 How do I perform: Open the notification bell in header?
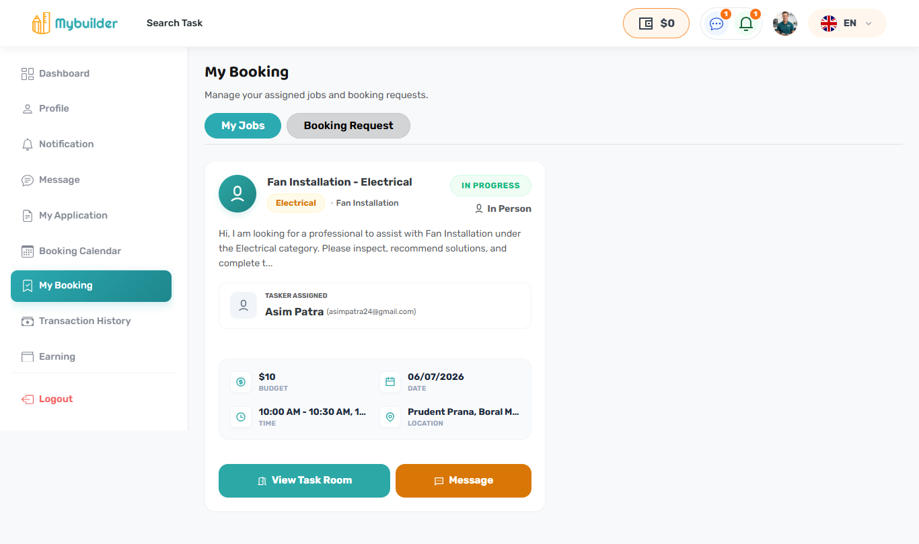[x=746, y=24]
